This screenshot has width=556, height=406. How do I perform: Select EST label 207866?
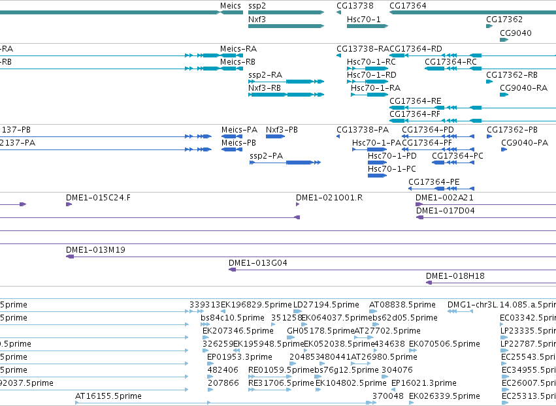[223, 383]
